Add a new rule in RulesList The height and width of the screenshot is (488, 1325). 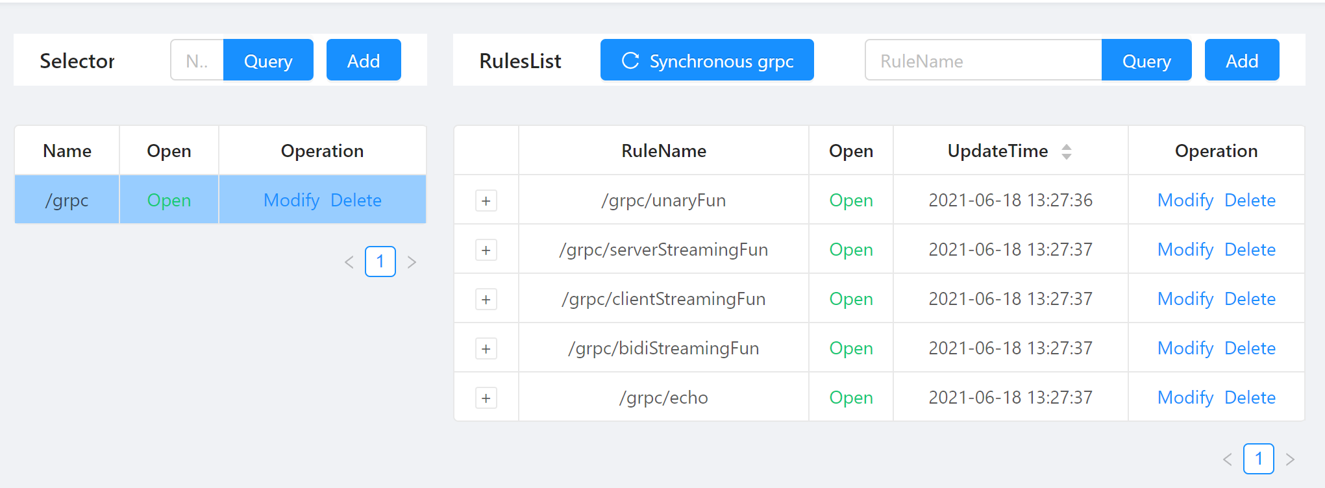1241,60
